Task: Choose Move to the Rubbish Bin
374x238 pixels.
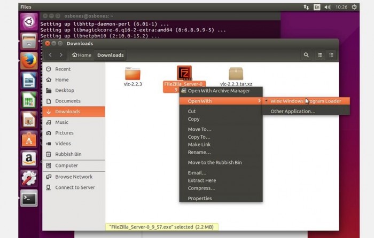Action: pos(221,162)
